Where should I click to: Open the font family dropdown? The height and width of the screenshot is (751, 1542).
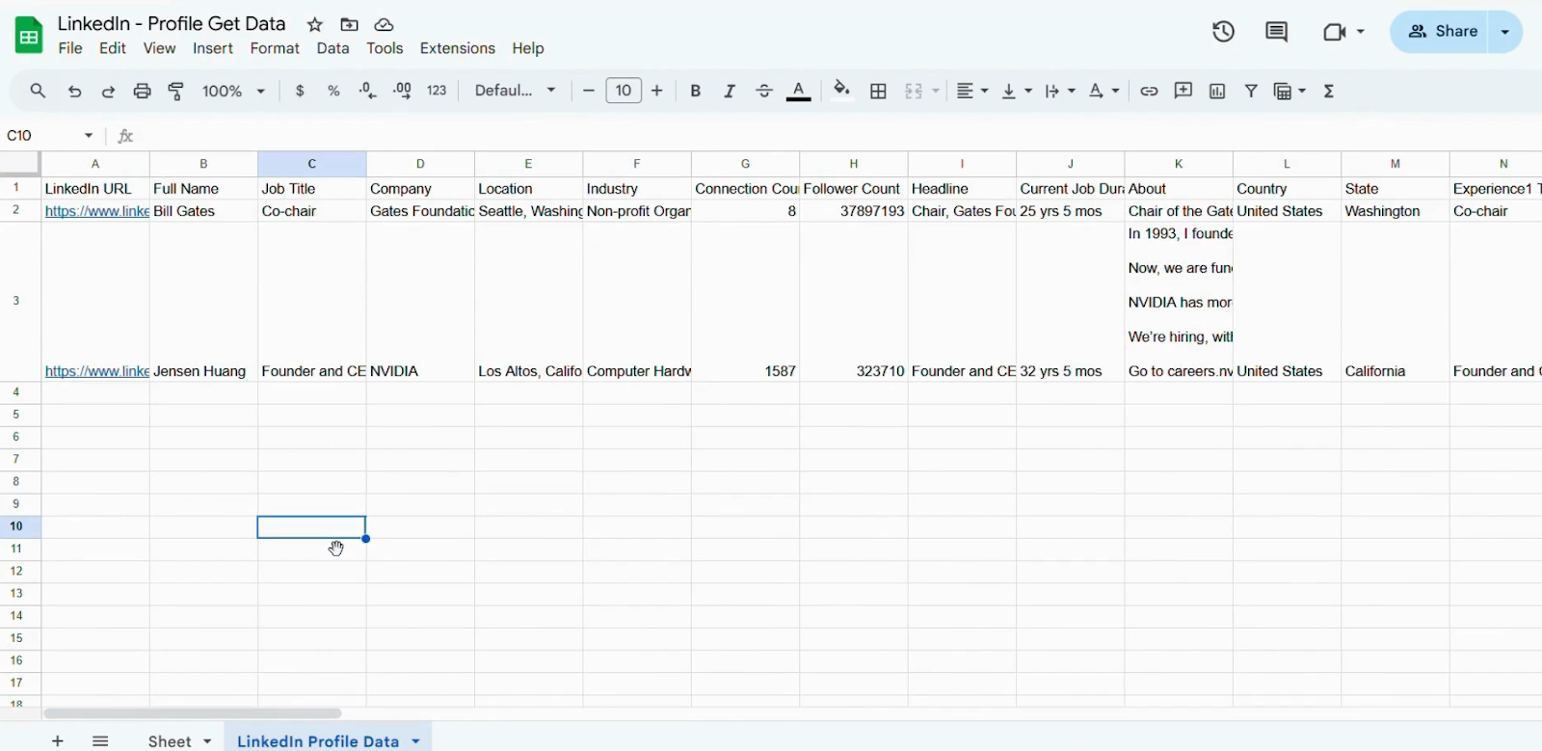(516, 91)
